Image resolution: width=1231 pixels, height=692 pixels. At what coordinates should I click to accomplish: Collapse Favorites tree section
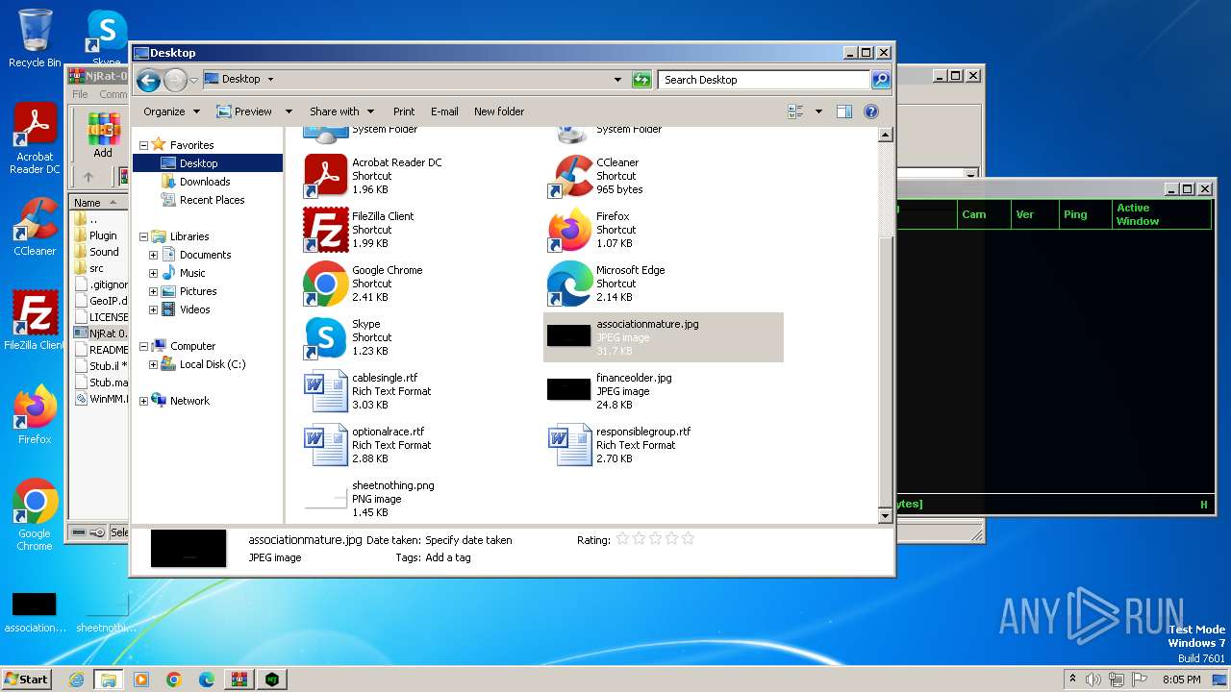click(144, 145)
